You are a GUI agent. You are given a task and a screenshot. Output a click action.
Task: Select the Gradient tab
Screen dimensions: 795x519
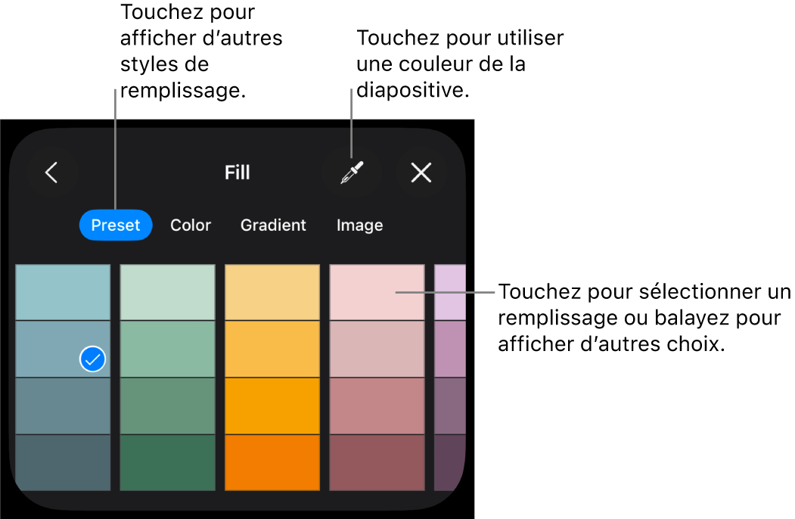pyautogui.click(x=273, y=225)
